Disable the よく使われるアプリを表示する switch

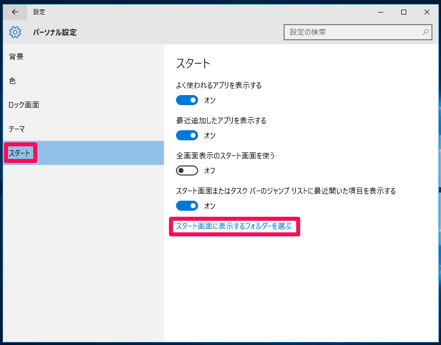coord(187,100)
